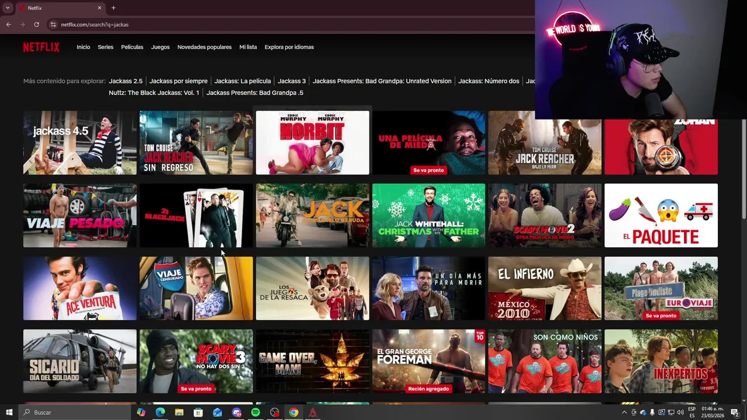The image size is (747, 420).
Task: Click the Jackass: Número dos link
Action: (488, 81)
